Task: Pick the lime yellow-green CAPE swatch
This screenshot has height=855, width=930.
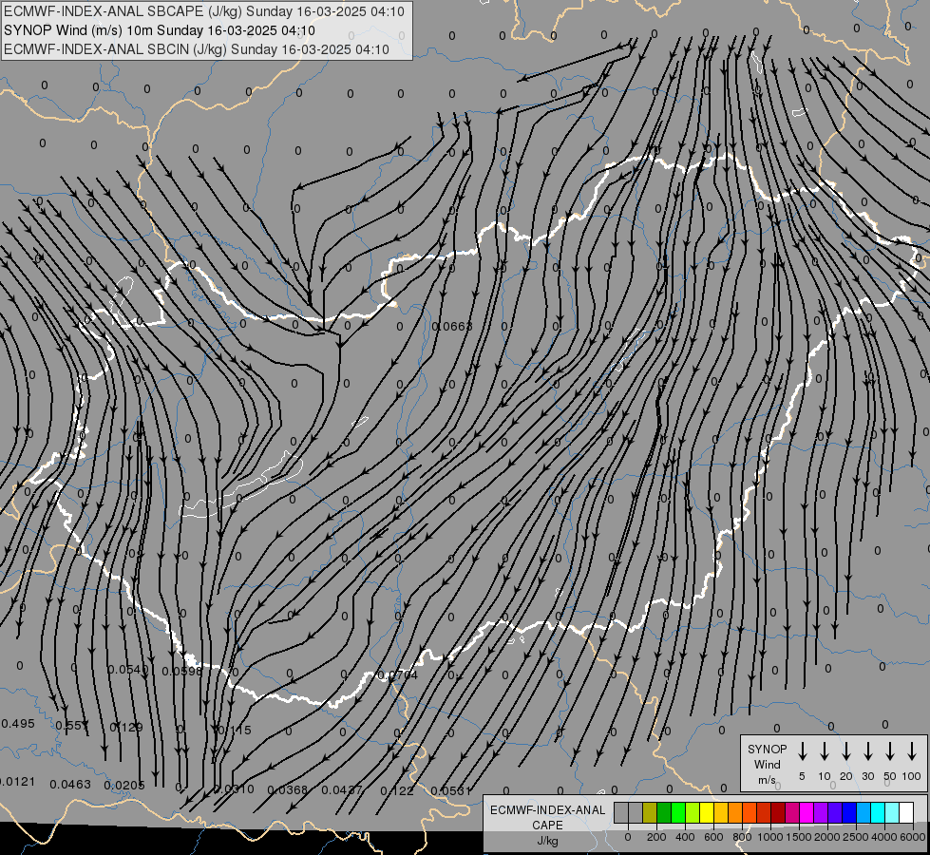Action: tap(693, 812)
